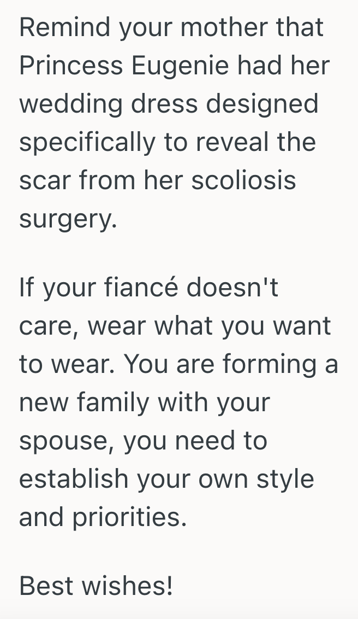
Task: Click the "Best wishes!" closing line
Action: pos(96,586)
